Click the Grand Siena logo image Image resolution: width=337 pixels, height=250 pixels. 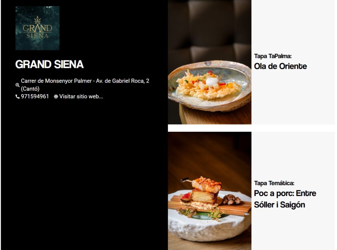[38, 28]
